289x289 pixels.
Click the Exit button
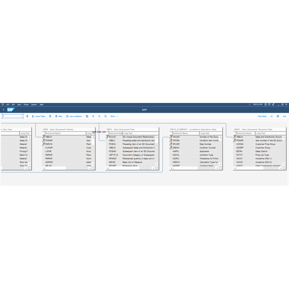pyautogui.click(x=285, y=116)
